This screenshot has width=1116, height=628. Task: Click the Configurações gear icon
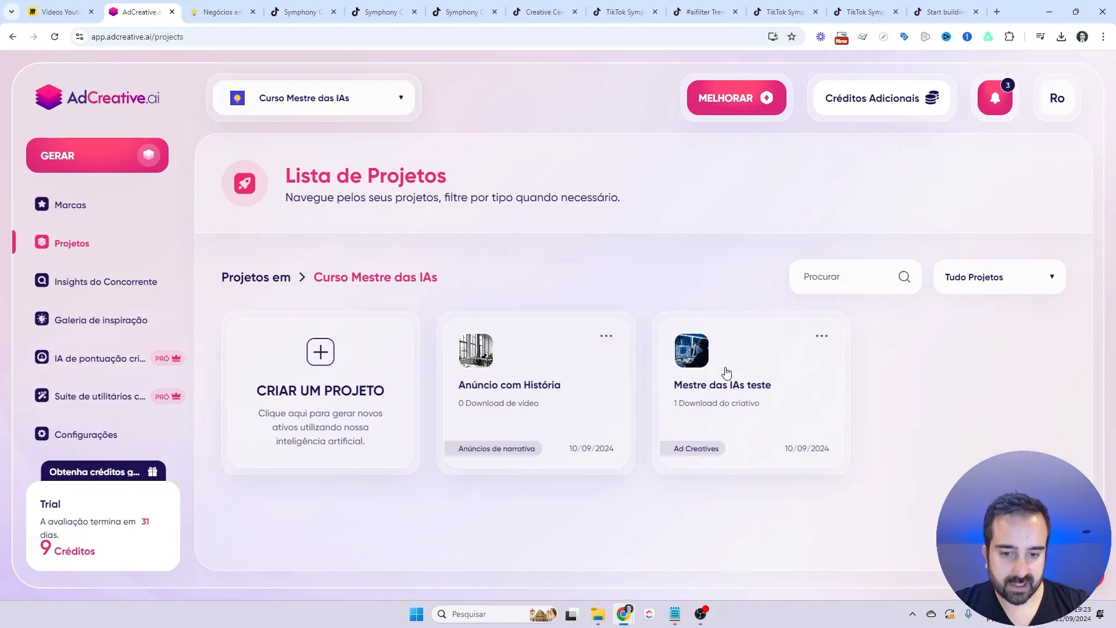point(42,434)
